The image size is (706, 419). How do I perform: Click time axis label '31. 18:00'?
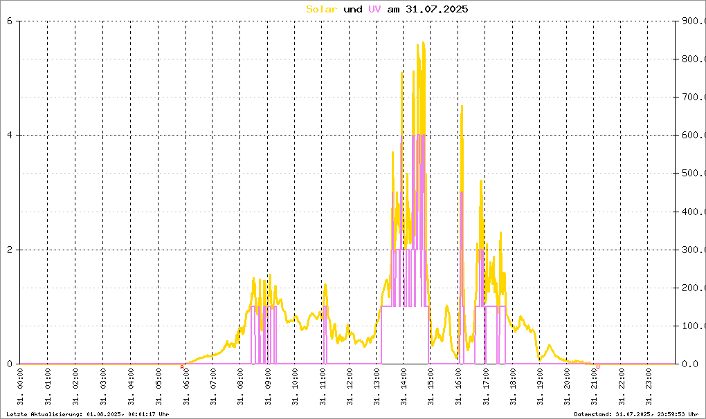click(513, 387)
